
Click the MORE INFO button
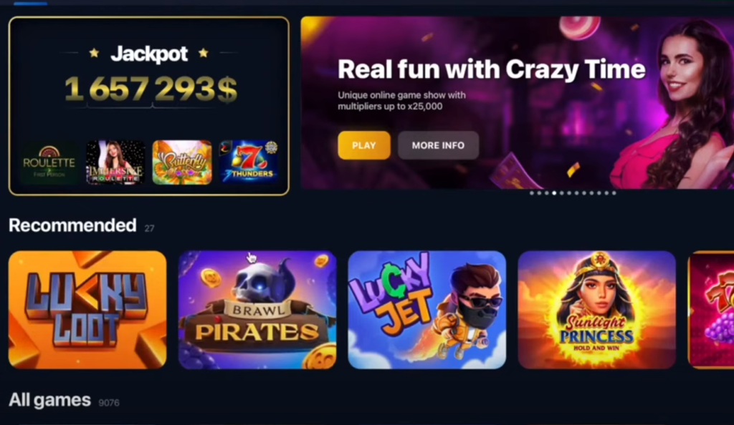pos(438,145)
